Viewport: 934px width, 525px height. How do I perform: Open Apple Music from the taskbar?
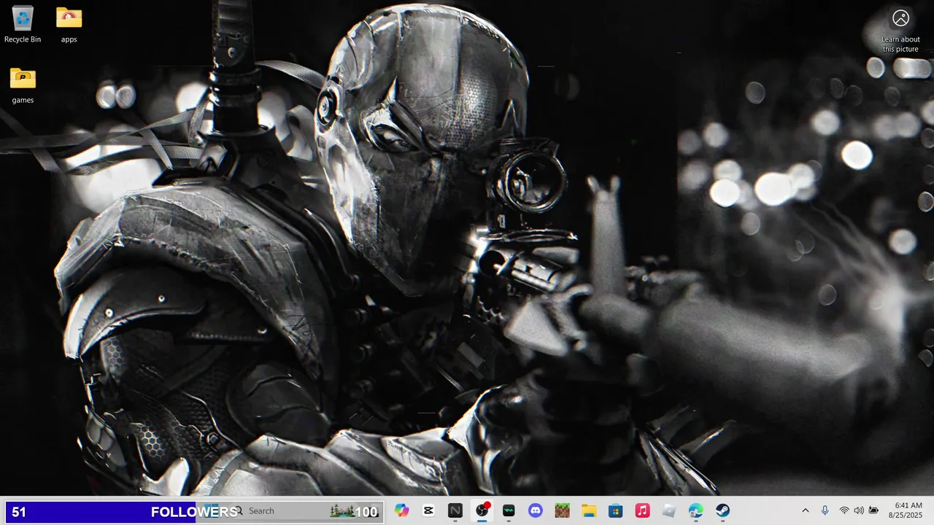coord(642,510)
